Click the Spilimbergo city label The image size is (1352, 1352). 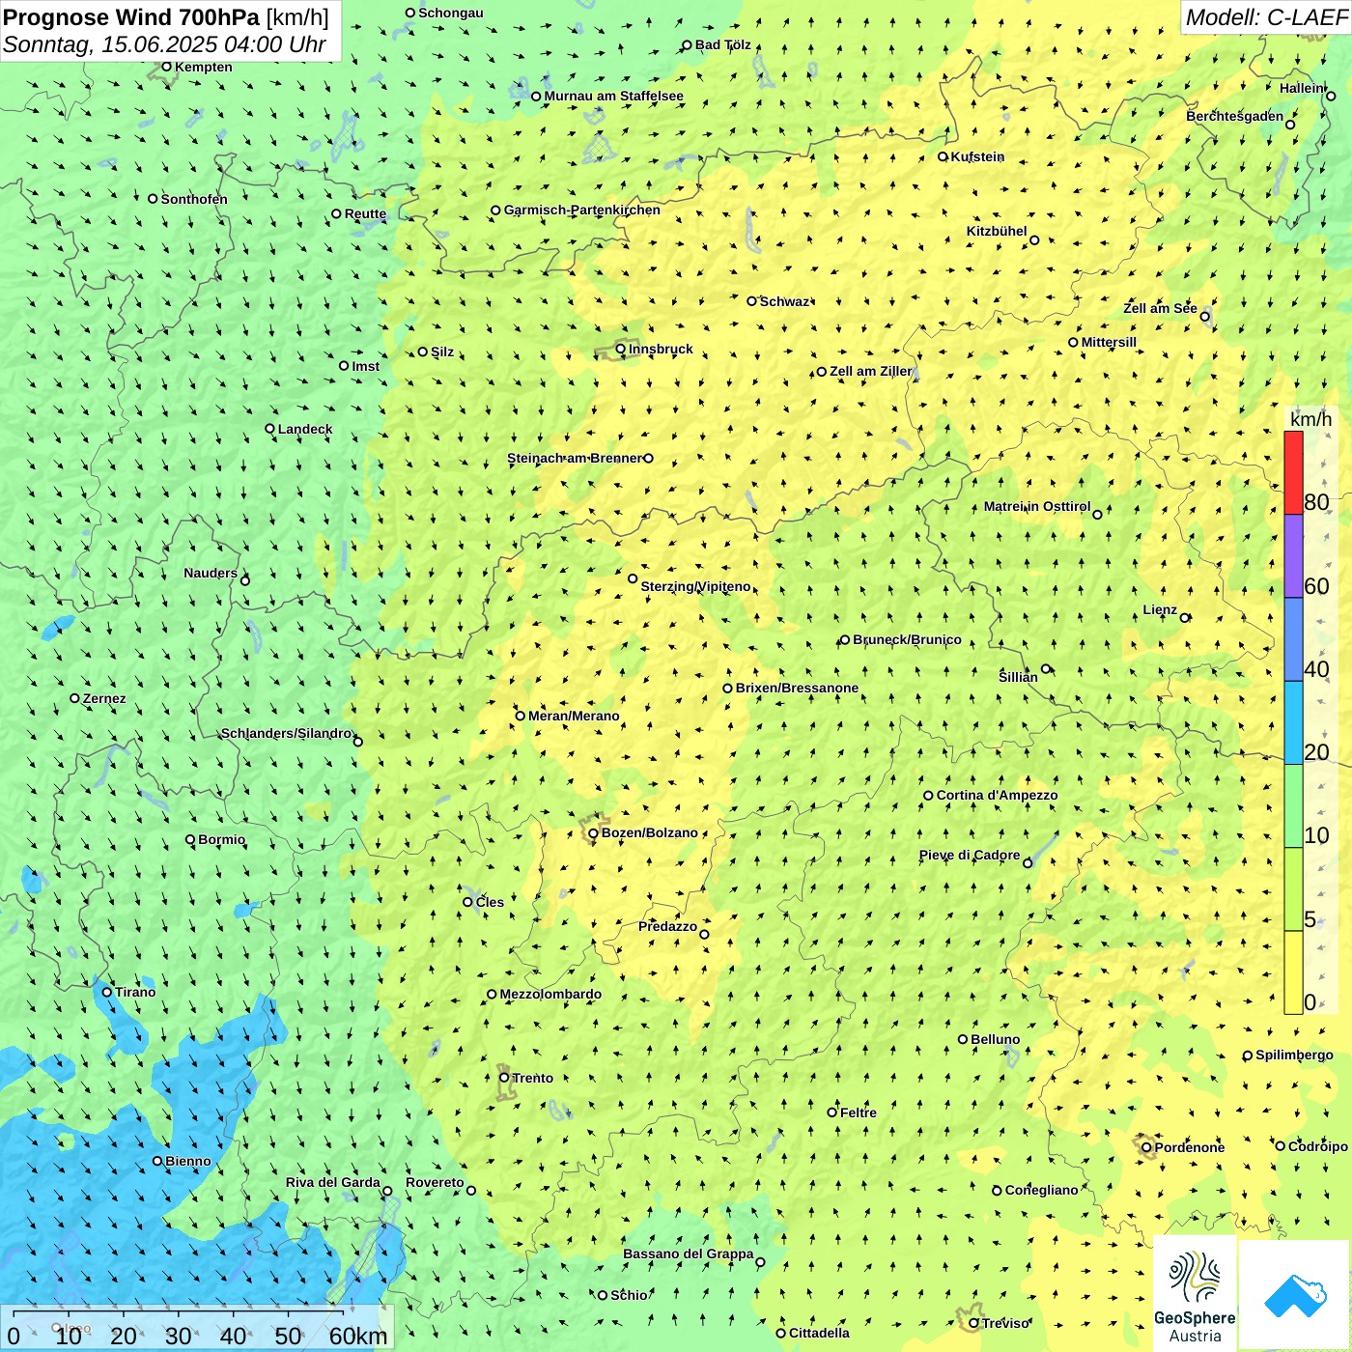pos(1294,1055)
